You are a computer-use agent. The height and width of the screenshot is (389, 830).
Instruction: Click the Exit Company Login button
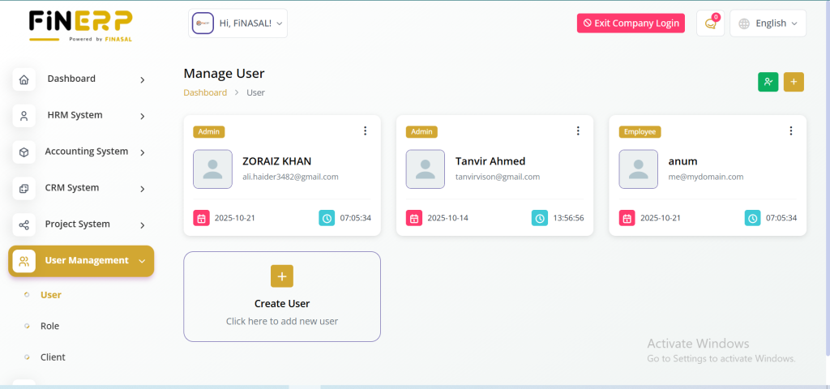point(631,24)
